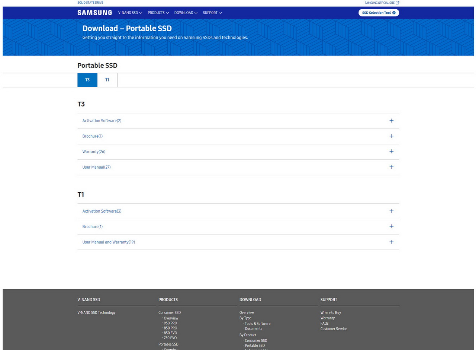Expand T1 User Manual and Warranty plus icon
The height and width of the screenshot is (350, 476).
[x=391, y=242]
